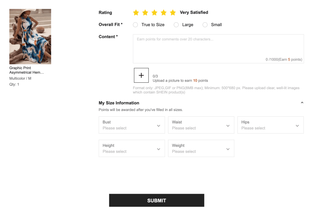The width and height of the screenshot is (314, 214).
Task: Select the True to Size fit option
Action: [x=135, y=25]
